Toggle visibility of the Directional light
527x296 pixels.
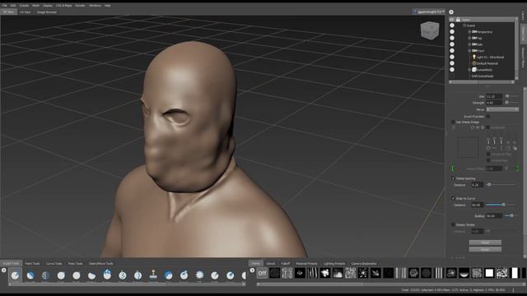pyautogui.click(x=452, y=57)
